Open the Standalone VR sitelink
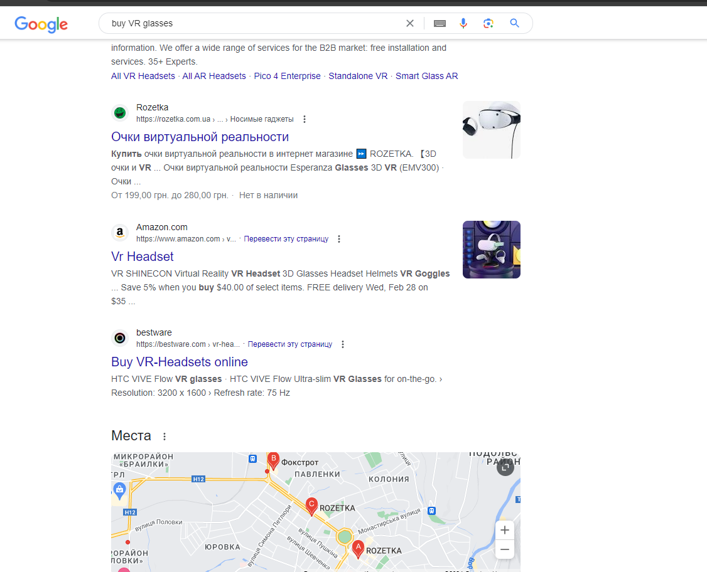Viewport: 707px width, 572px height. click(x=358, y=76)
